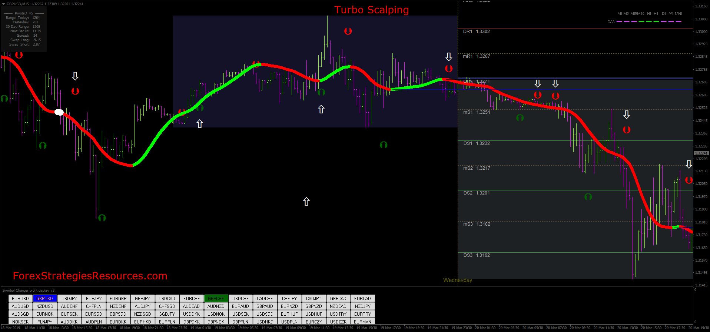Pick the CADJPY button
This screenshot has width=710, height=332.
click(314, 299)
